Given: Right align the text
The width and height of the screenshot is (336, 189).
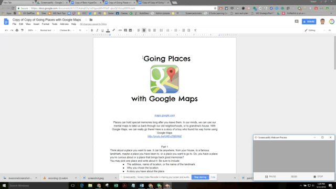Looking at the screenshot, I should pos(149,30).
